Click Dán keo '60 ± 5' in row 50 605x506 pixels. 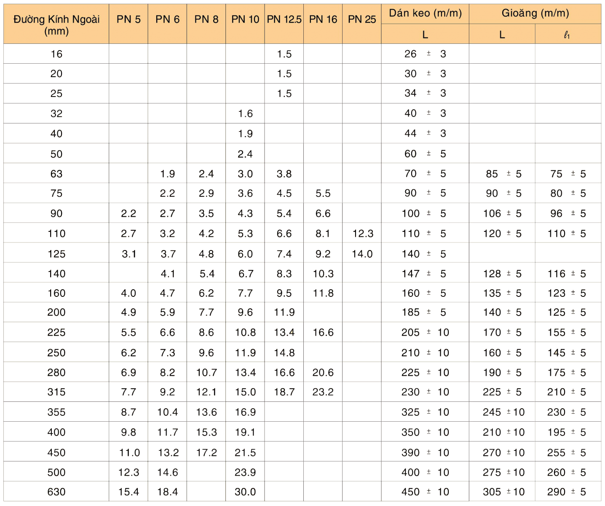(x=425, y=154)
